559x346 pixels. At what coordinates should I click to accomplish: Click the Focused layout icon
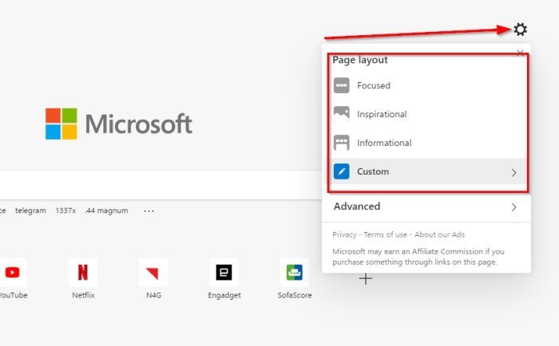tap(342, 85)
